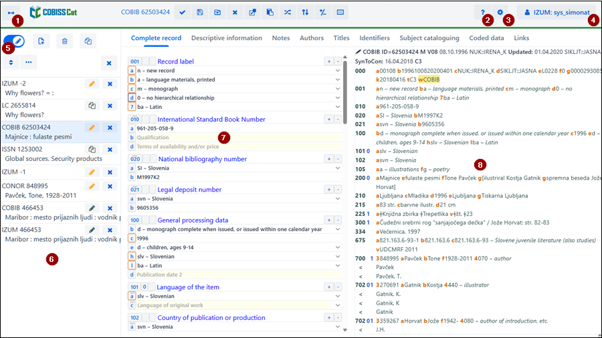Click the copy icon next to ISSN 1253002
The width and height of the screenshot is (602, 338).
92,149
